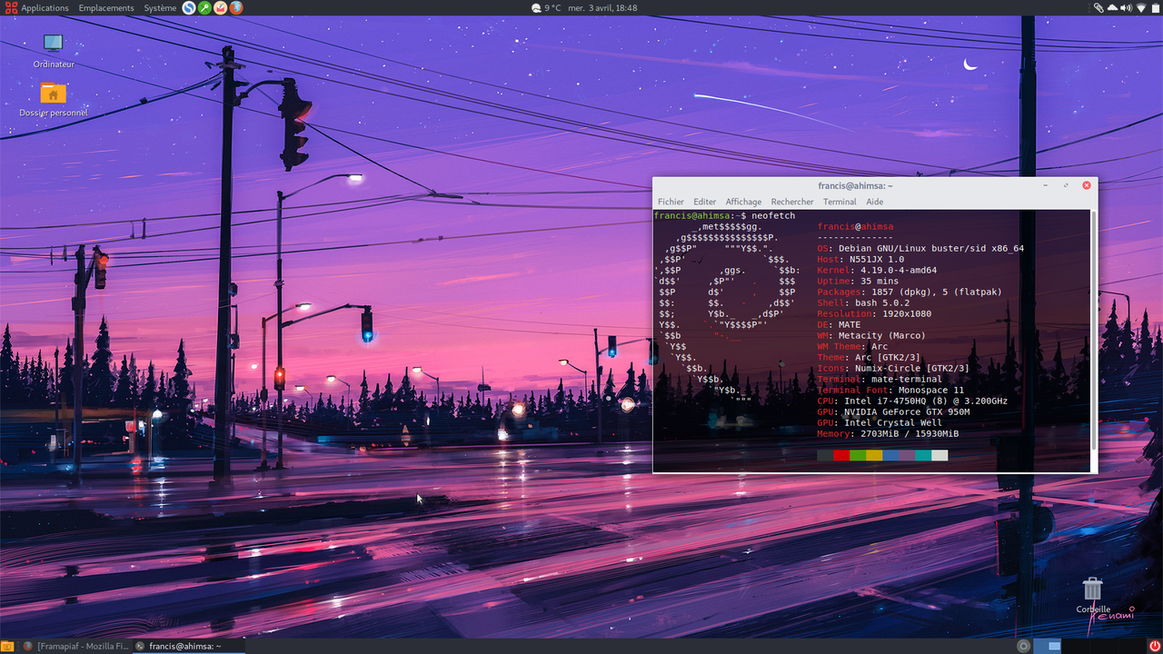Click the GPU: Intel Crystal Well line

pyautogui.click(x=880, y=422)
